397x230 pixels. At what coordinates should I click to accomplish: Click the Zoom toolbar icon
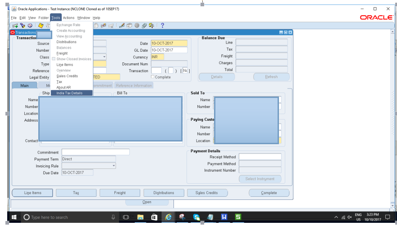click(129, 26)
